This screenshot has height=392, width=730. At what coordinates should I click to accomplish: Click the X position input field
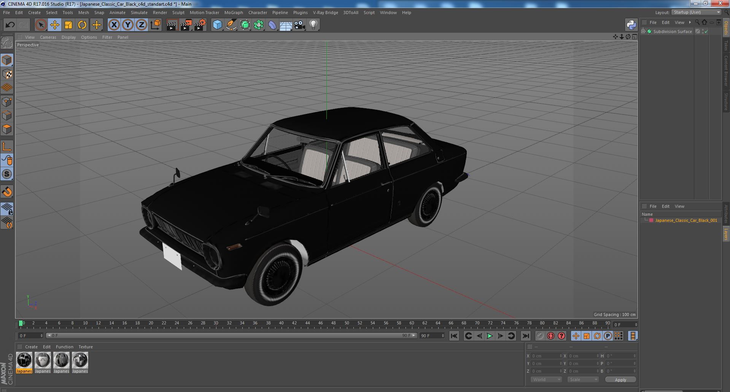click(546, 356)
